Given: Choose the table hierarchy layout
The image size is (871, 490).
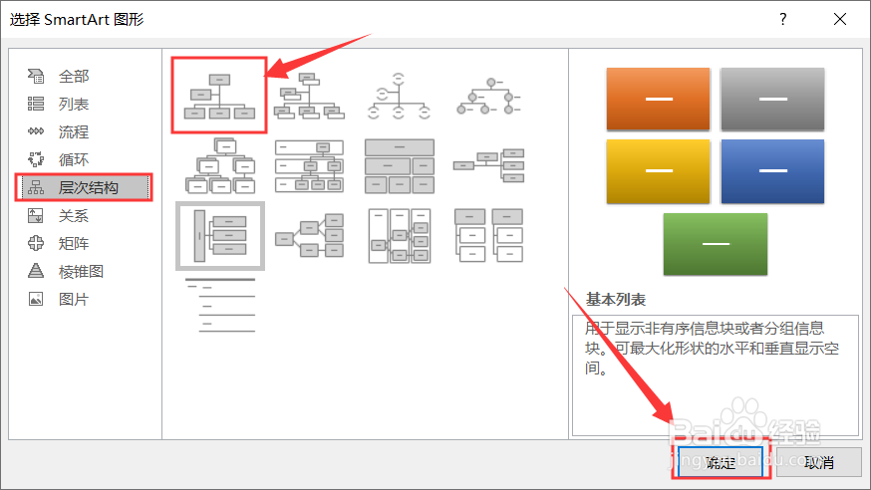Looking at the screenshot, I should [400, 166].
